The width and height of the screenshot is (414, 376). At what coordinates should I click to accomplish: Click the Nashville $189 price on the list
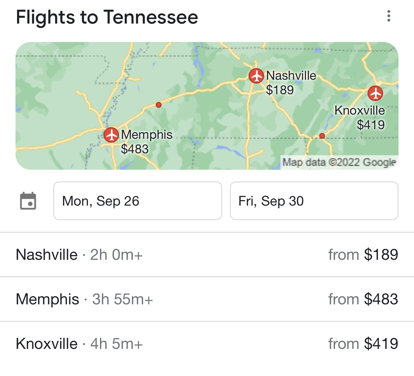pyautogui.click(x=381, y=255)
